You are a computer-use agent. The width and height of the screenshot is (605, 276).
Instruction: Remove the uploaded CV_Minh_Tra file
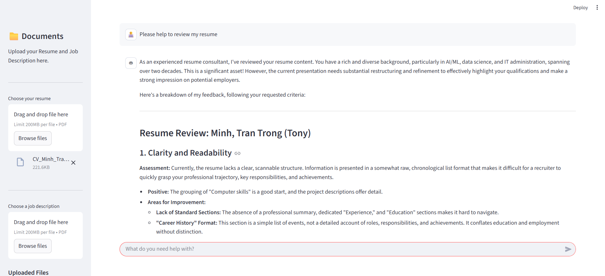pyautogui.click(x=73, y=163)
